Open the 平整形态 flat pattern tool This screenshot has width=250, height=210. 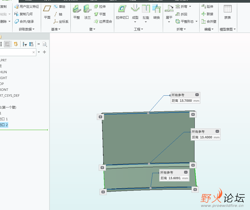(185, 21)
